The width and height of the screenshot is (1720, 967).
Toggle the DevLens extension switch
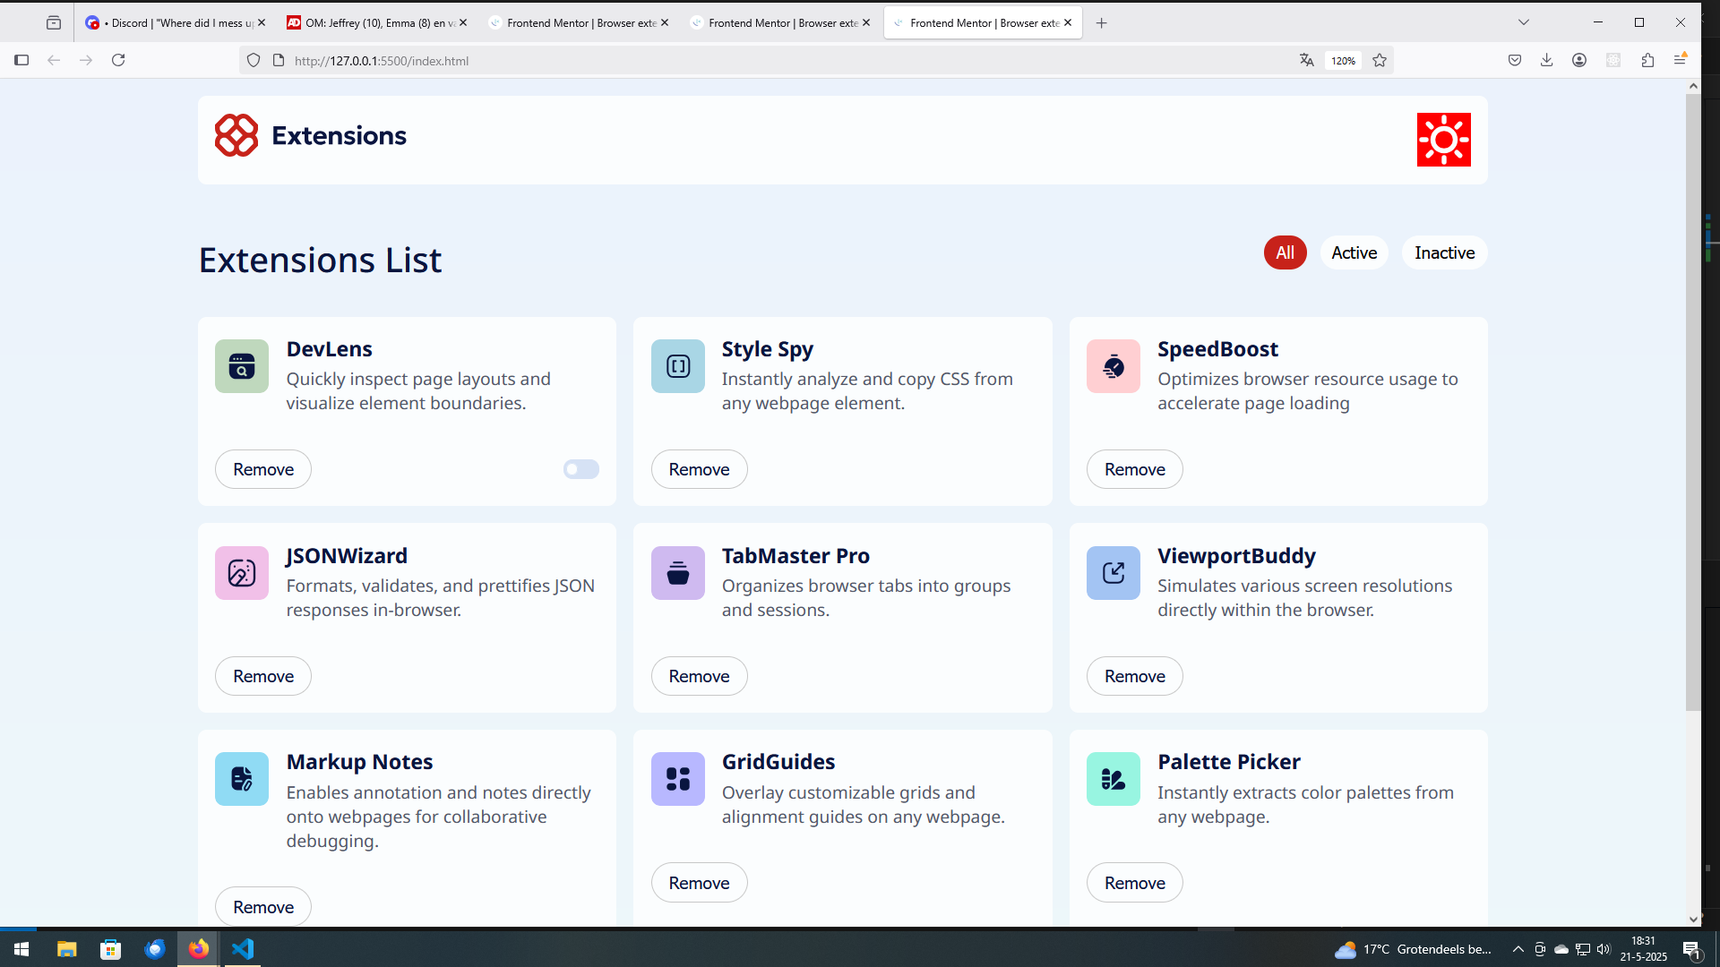click(580, 469)
